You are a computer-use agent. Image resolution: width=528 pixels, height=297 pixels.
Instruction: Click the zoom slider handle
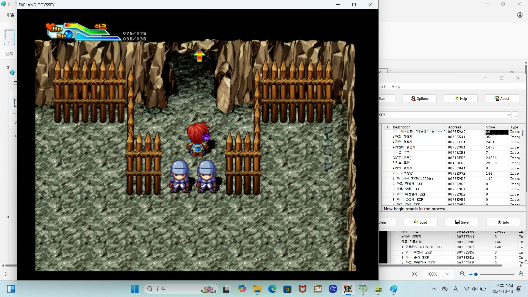coord(476,274)
